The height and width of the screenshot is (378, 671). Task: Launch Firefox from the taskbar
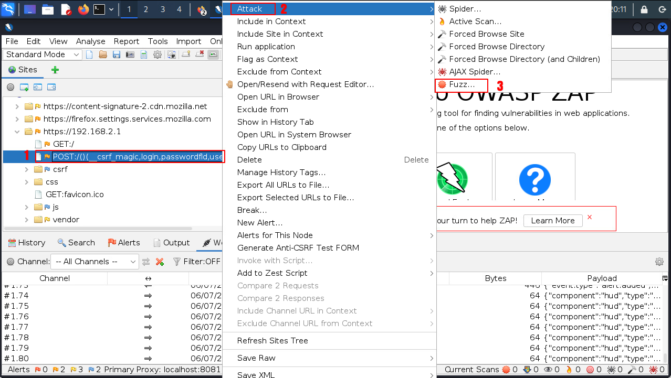(x=83, y=9)
